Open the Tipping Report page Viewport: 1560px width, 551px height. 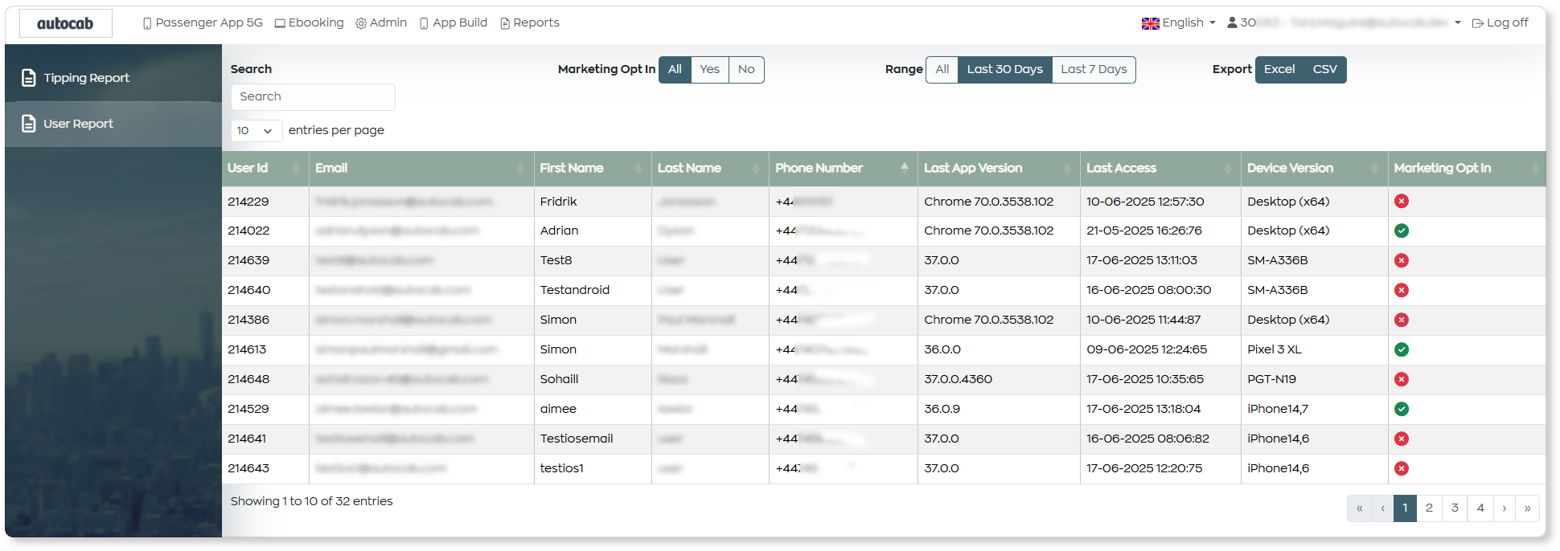point(86,78)
